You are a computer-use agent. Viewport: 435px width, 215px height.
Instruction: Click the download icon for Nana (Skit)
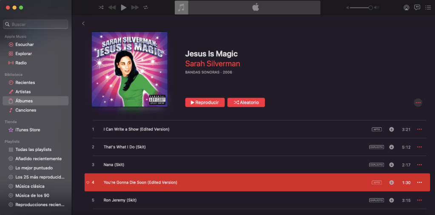click(x=391, y=165)
